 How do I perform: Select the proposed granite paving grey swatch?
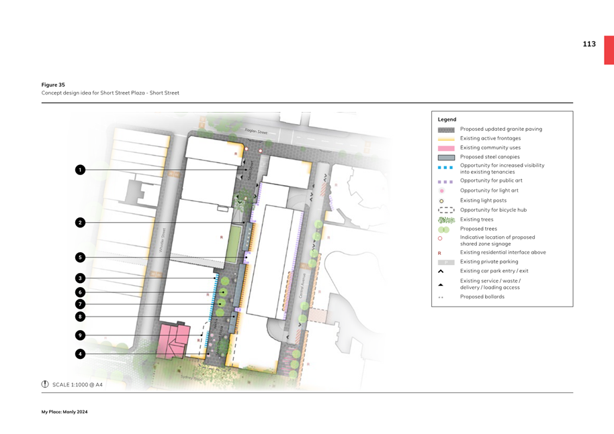click(446, 129)
